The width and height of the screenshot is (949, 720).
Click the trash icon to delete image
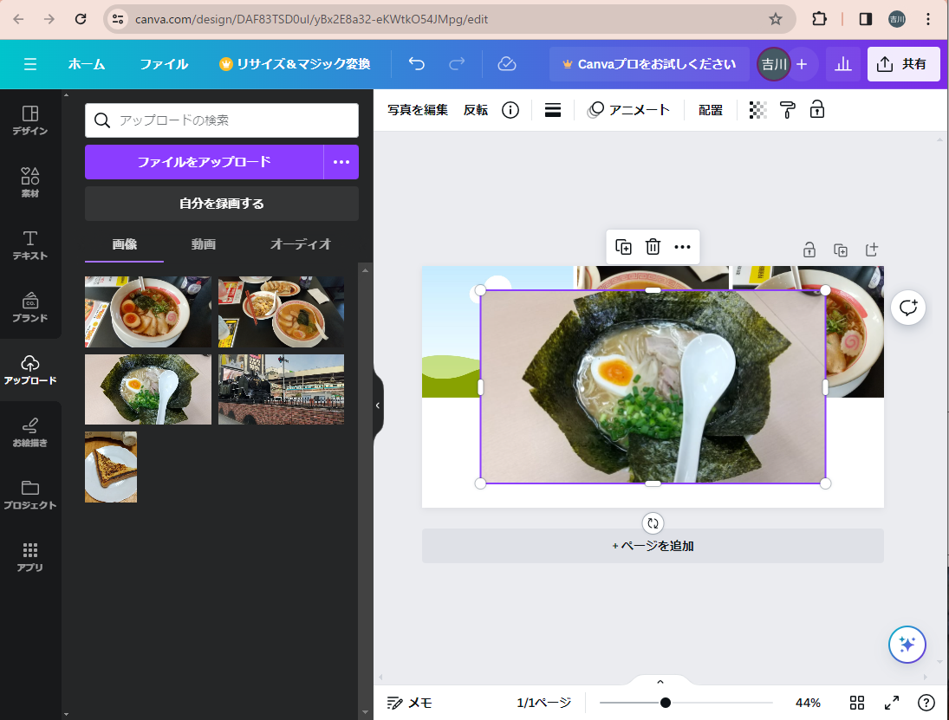pos(653,247)
